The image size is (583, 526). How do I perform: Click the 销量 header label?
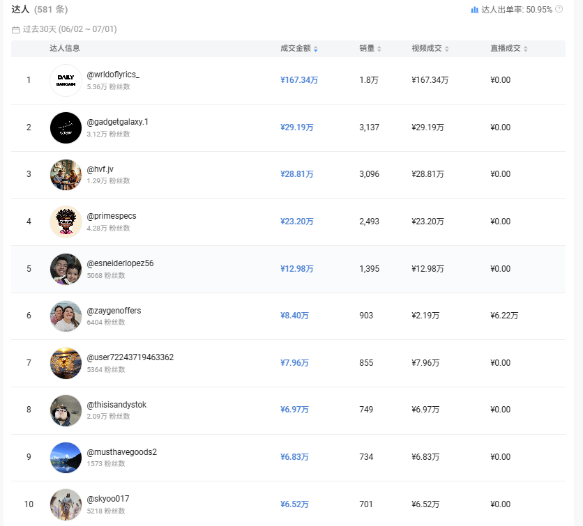pos(367,48)
